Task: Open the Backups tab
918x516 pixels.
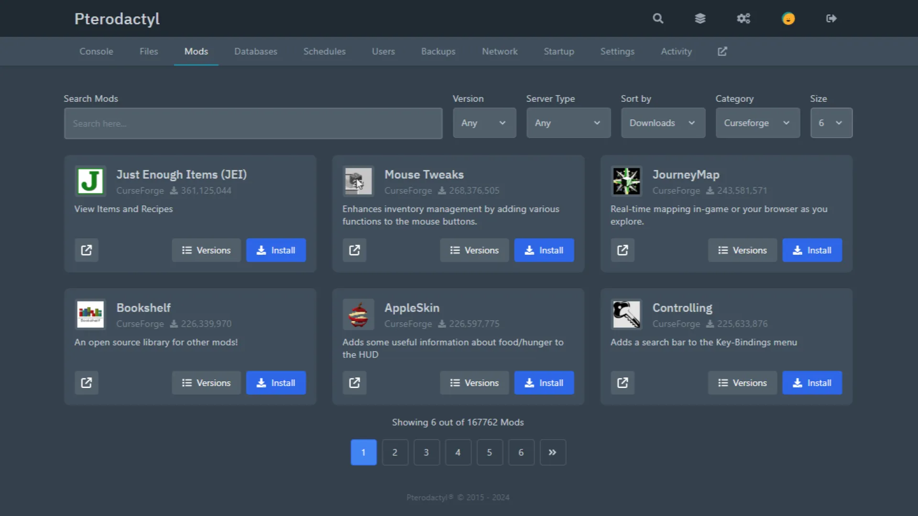Action: 438,51
